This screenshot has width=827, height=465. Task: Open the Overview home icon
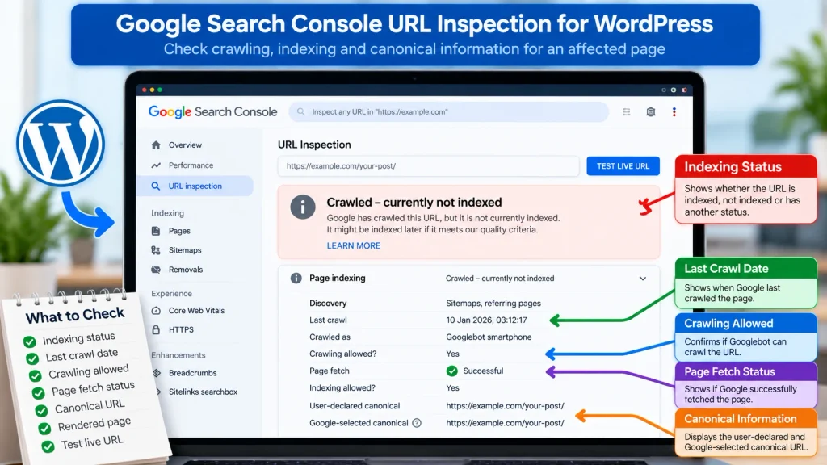(156, 145)
